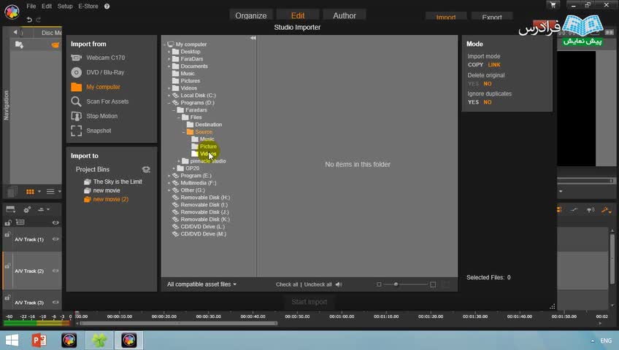Select Removable Disk (H:) in tree
The image size is (619, 350).
pos(201,198)
